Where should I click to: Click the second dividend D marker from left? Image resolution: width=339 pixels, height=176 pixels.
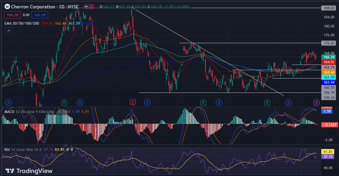80,102
